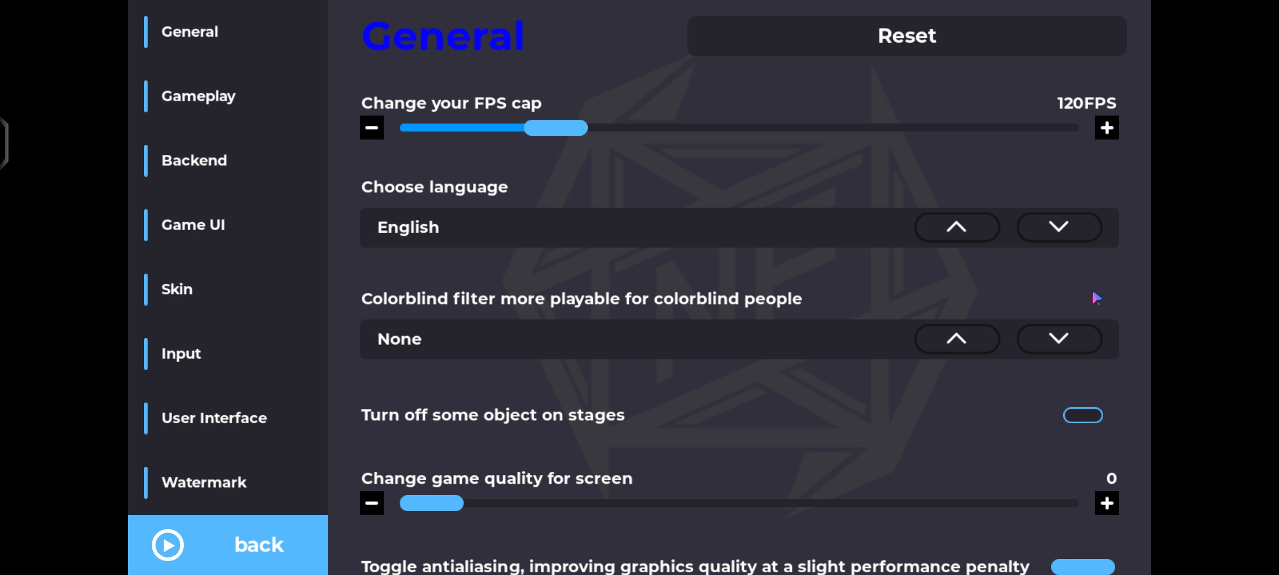Click the plus icon for game quality
The width and height of the screenshot is (1279, 575).
1107,503
